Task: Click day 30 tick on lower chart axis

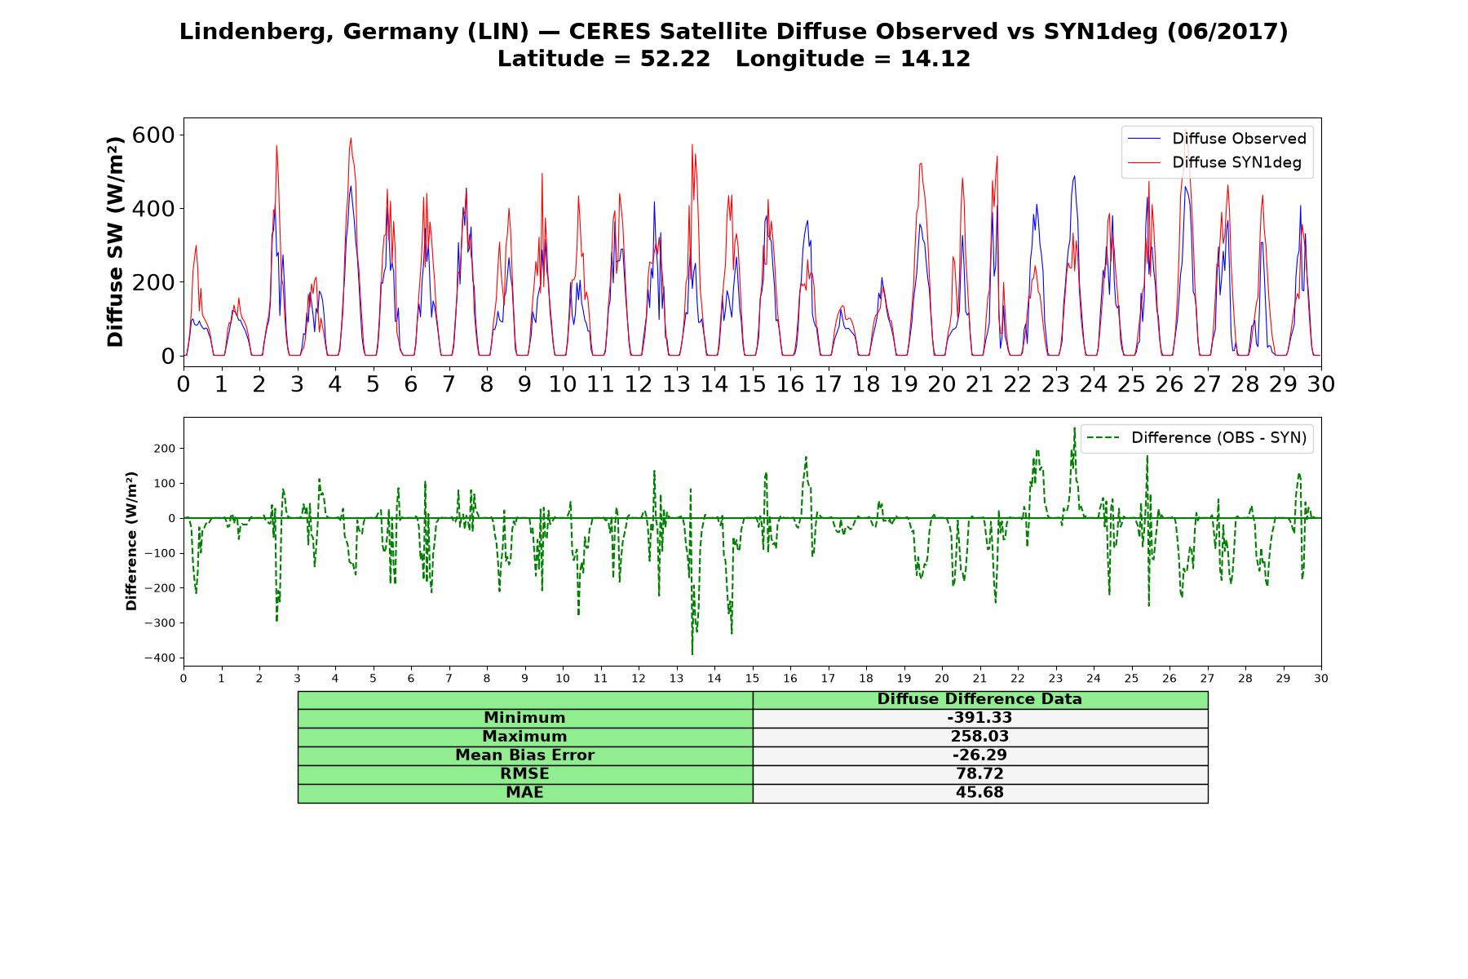Action: [1321, 678]
